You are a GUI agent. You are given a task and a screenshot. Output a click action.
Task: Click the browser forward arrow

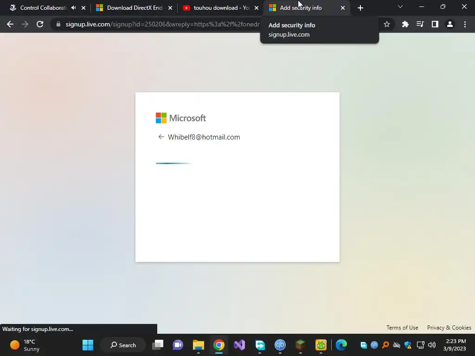(25, 24)
